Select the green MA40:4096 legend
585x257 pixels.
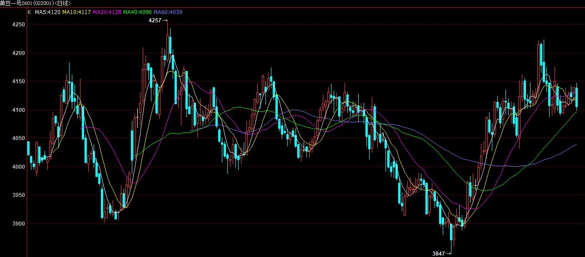click(x=138, y=12)
